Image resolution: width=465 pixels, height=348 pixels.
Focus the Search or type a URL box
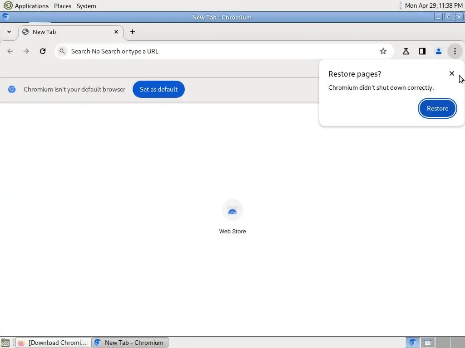click(224, 51)
